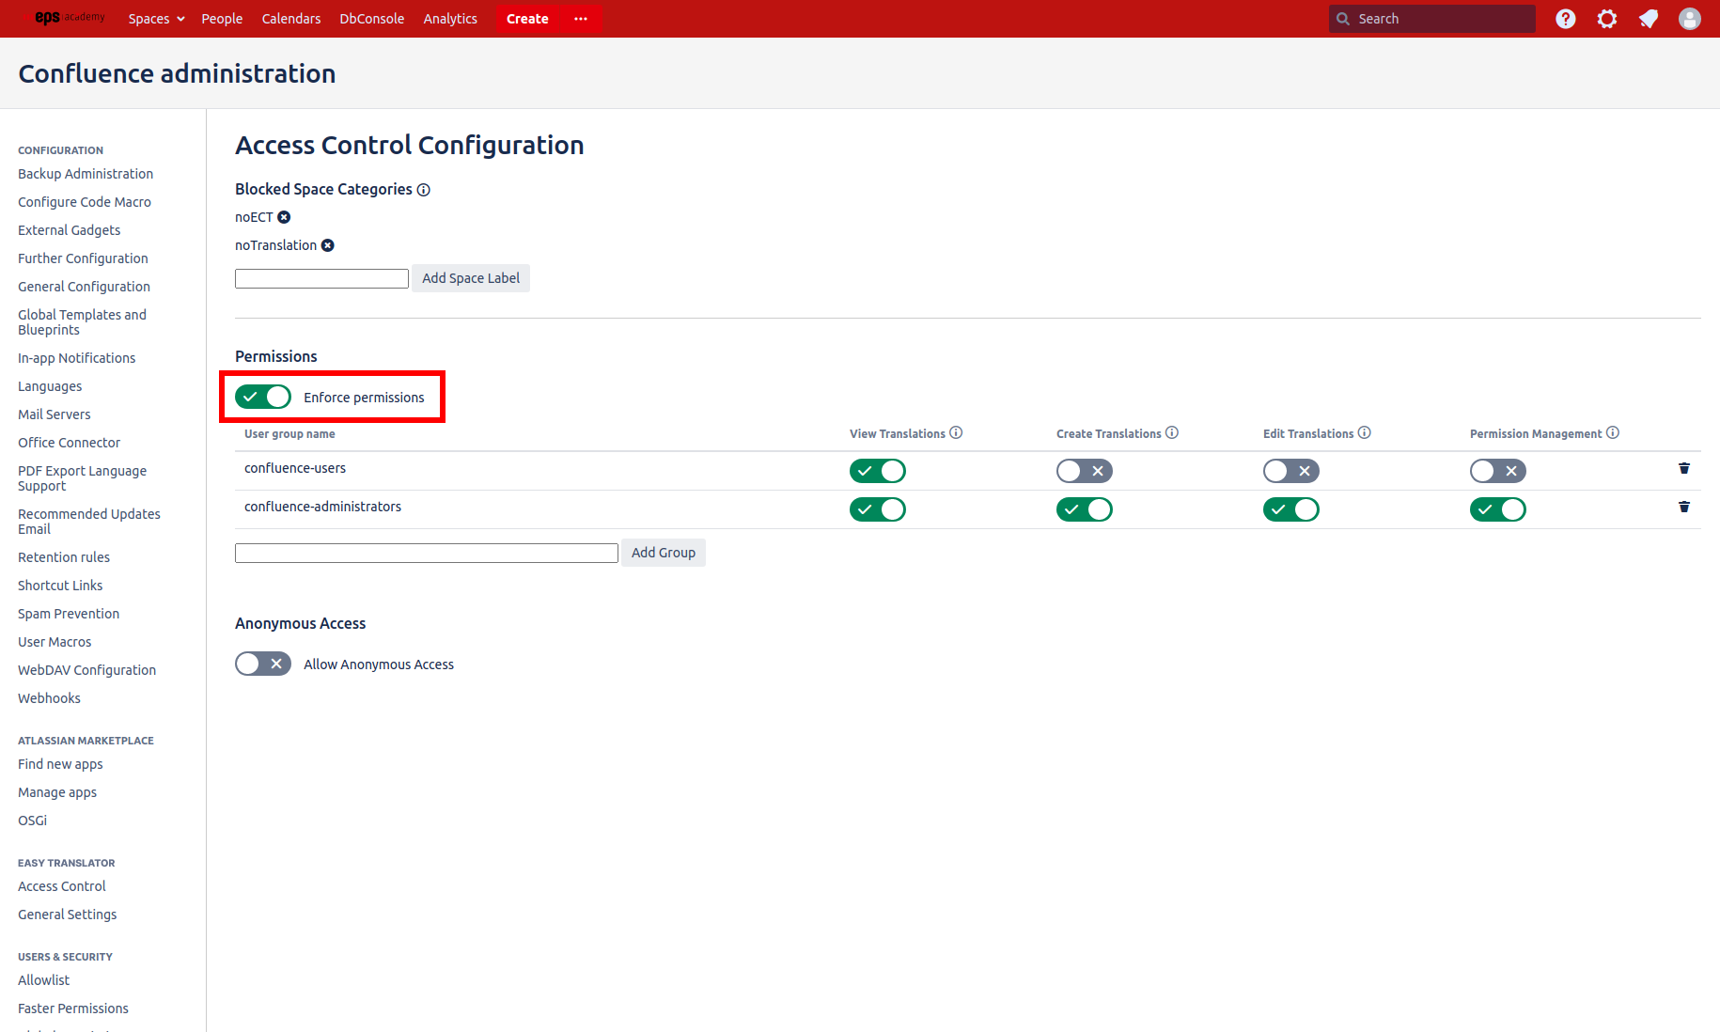Enable Create Translations for confluence-users
Screen dimensions: 1720x1032
pyautogui.click(x=1084, y=471)
